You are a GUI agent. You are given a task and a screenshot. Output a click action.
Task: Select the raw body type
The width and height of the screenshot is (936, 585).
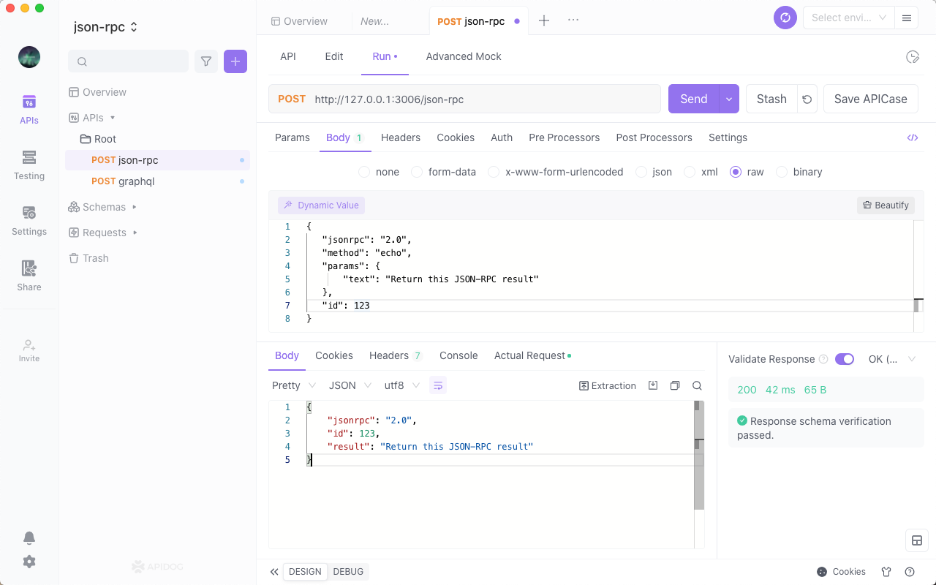(736, 172)
